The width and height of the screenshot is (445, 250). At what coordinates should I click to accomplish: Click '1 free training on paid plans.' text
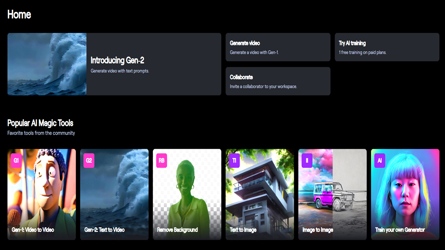pos(363,52)
